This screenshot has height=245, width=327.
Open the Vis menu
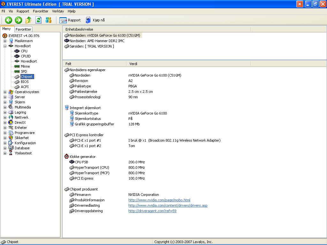(x=11, y=11)
